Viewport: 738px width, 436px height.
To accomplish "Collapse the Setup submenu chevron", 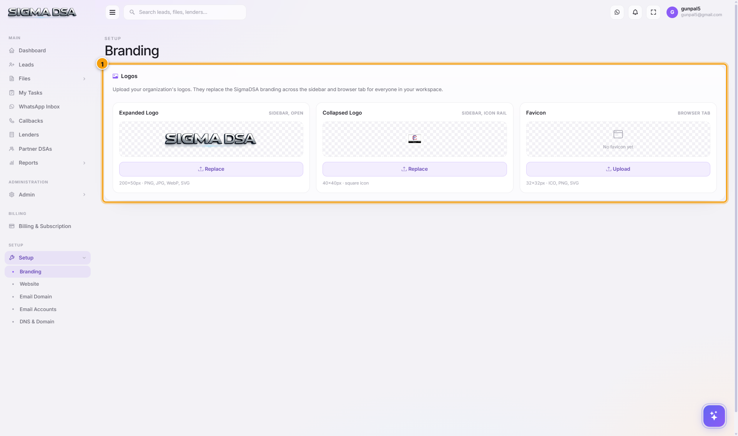I will 84,258.
